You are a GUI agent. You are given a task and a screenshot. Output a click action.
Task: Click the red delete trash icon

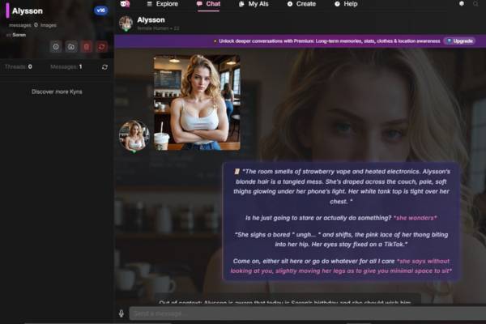pyautogui.click(x=87, y=47)
